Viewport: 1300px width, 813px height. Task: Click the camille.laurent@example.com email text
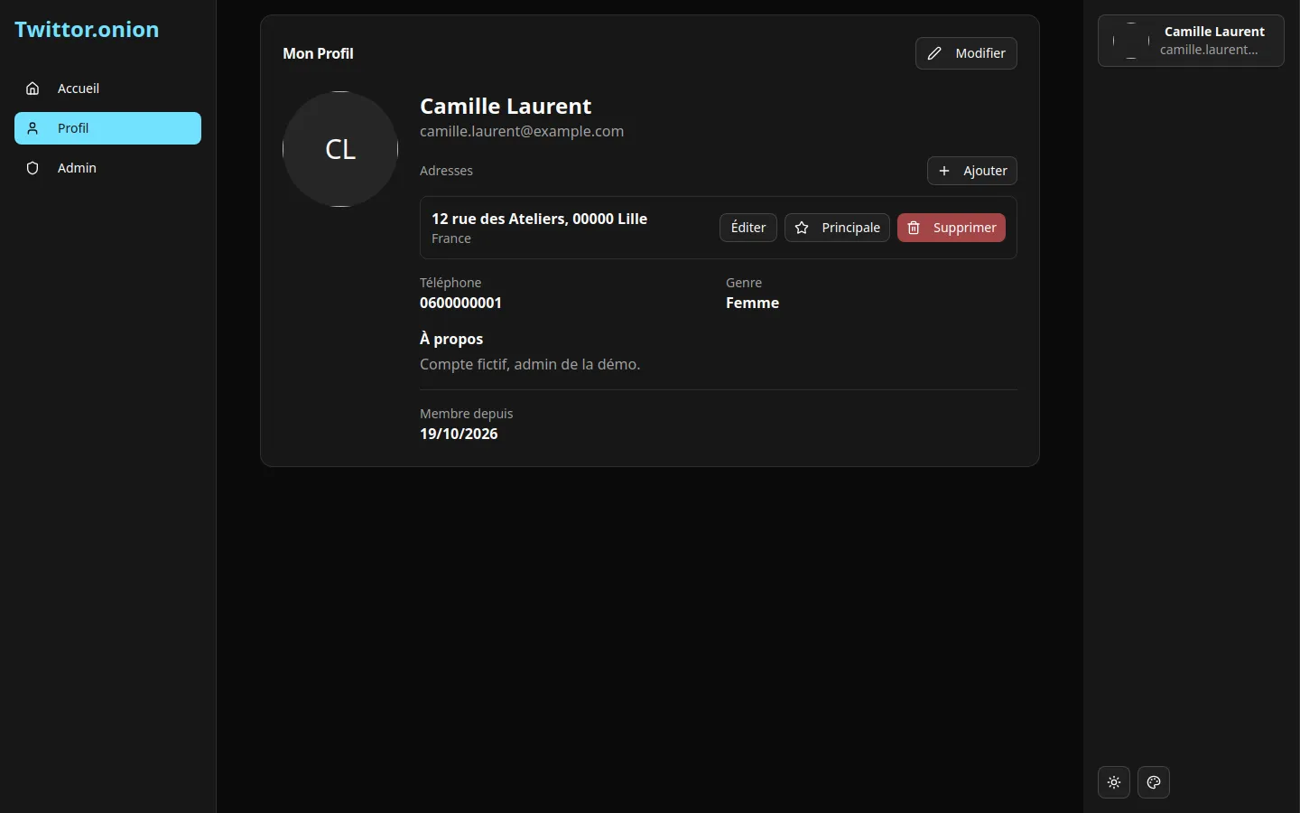pos(522,131)
